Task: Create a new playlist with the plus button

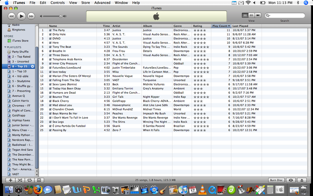Action: point(10,180)
